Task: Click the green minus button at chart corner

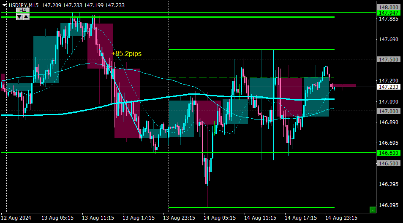Action: click(373, 210)
